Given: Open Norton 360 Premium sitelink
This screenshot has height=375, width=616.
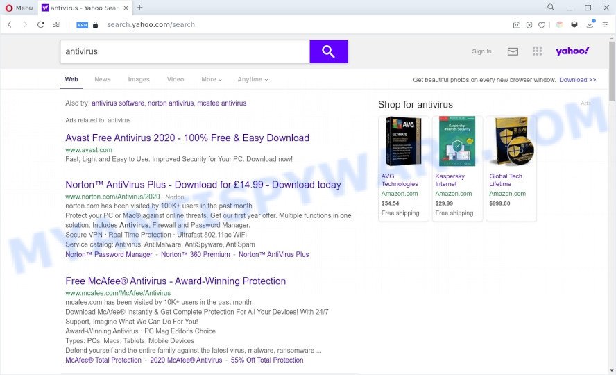Looking at the screenshot, I should pyautogui.click(x=195, y=254).
